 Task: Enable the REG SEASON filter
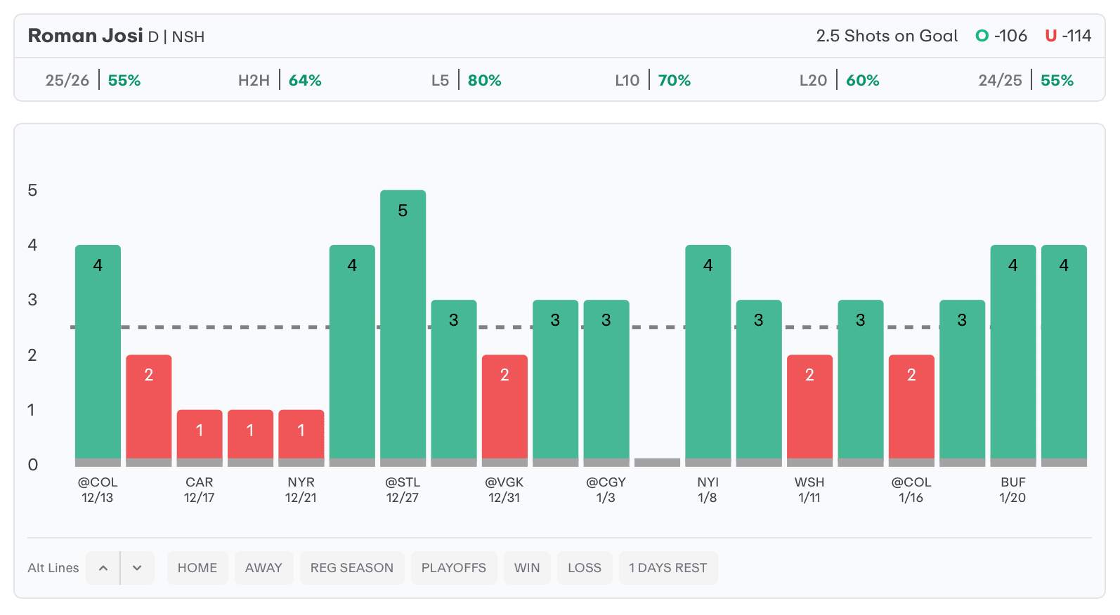point(352,568)
